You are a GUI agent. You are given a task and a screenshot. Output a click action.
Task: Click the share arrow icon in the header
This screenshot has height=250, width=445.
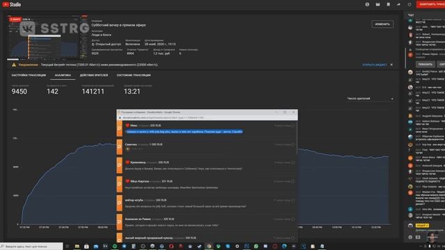coord(398,4)
